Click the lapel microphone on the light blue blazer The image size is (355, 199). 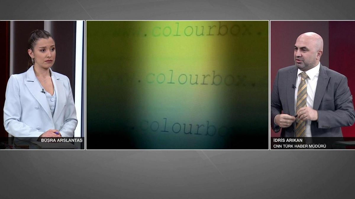(x=43, y=91)
